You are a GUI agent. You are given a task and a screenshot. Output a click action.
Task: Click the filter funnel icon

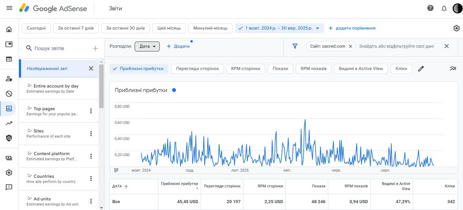click(295, 46)
